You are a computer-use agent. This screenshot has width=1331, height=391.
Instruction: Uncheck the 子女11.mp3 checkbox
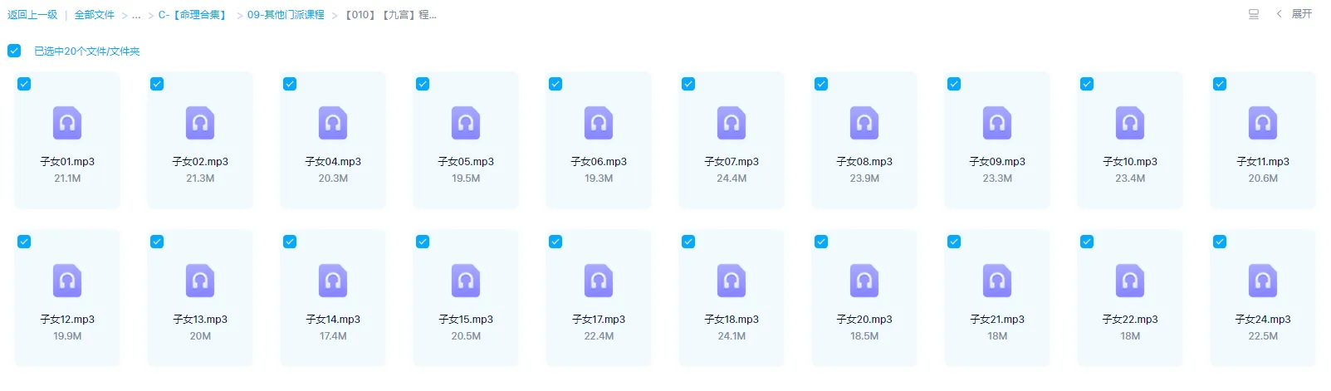coord(1220,84)
